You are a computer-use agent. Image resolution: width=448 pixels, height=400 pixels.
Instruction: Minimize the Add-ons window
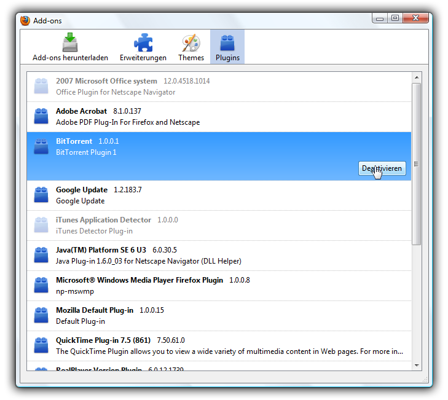point(380,18)
